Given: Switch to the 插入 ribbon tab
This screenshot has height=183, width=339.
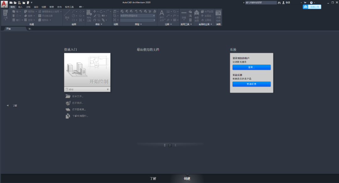Looking at the screenshot, I should [20, 7].
